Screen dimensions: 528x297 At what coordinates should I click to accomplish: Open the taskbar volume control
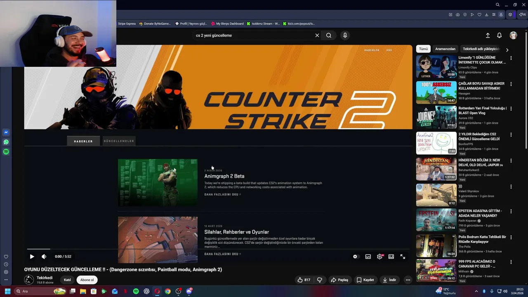click(x=505, y=291)
